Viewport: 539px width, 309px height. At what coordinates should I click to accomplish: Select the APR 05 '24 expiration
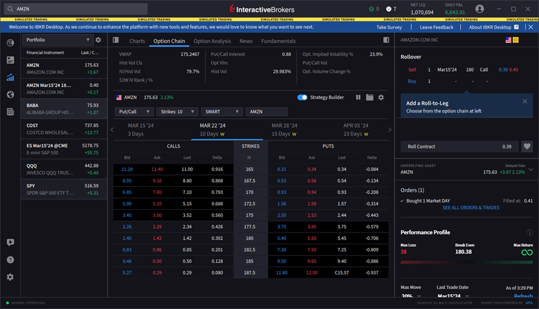(356, 129)
